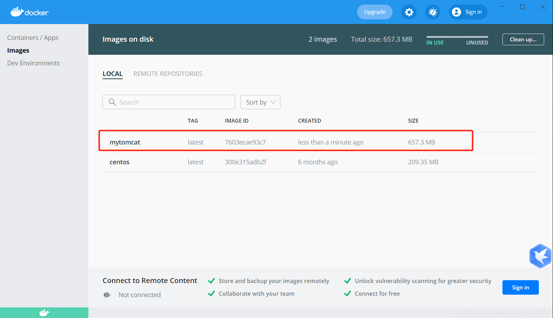Click the blue bird floating icon
Viewport: 553px width, 318px height.
pos(541,256)
